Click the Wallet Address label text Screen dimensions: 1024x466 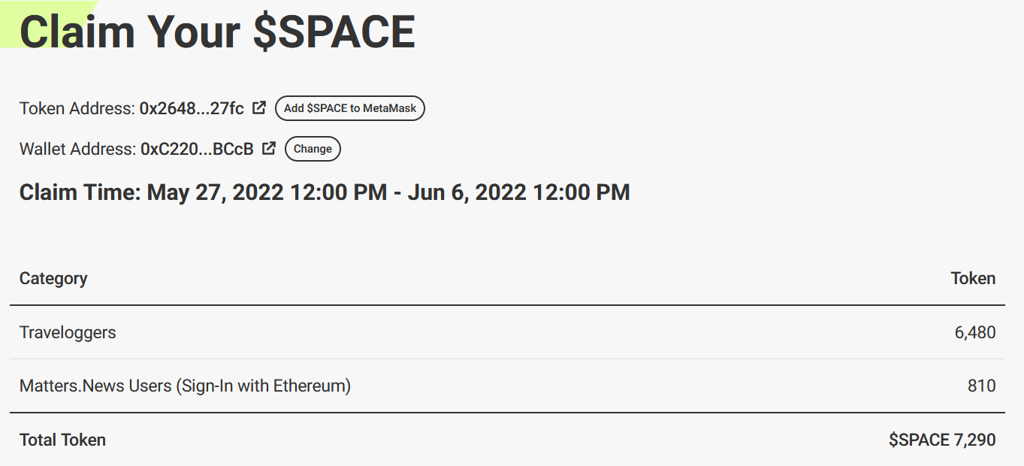click(x=78, y=149)
